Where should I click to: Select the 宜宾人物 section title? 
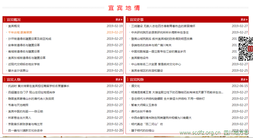14,79
